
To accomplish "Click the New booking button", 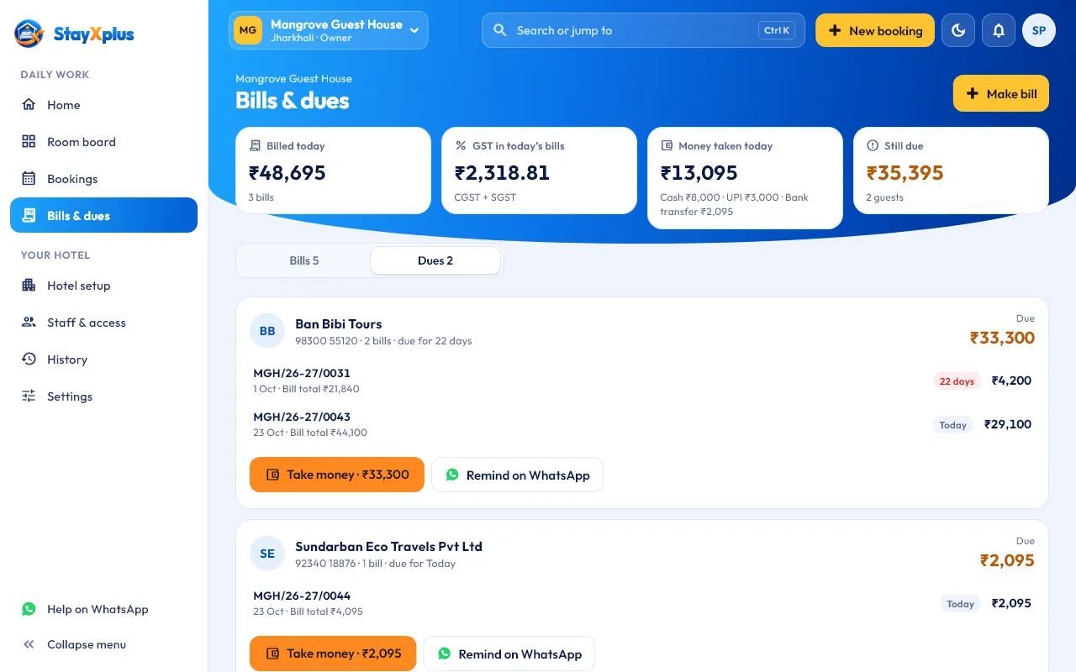I will pos(875,30).
